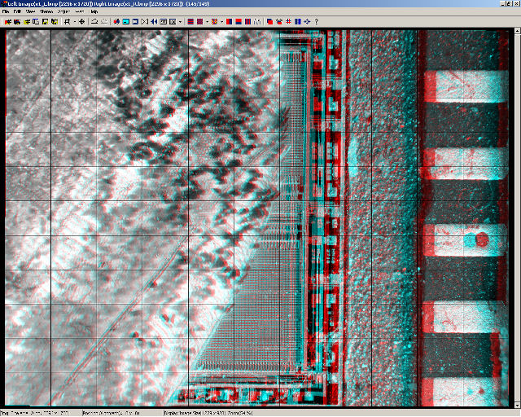
Task: Open the anaglyph mode dropdown arrow
Action: pyautogui.click(x=208, y=22)
